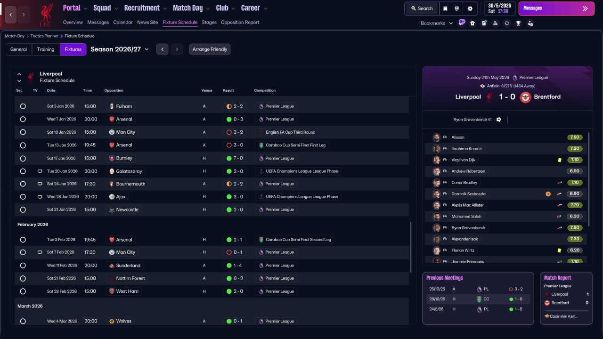Image resolution: width=603 pixels, height=339 pixels.
Task: Switch to the General tab
Action: pos(19,49)
